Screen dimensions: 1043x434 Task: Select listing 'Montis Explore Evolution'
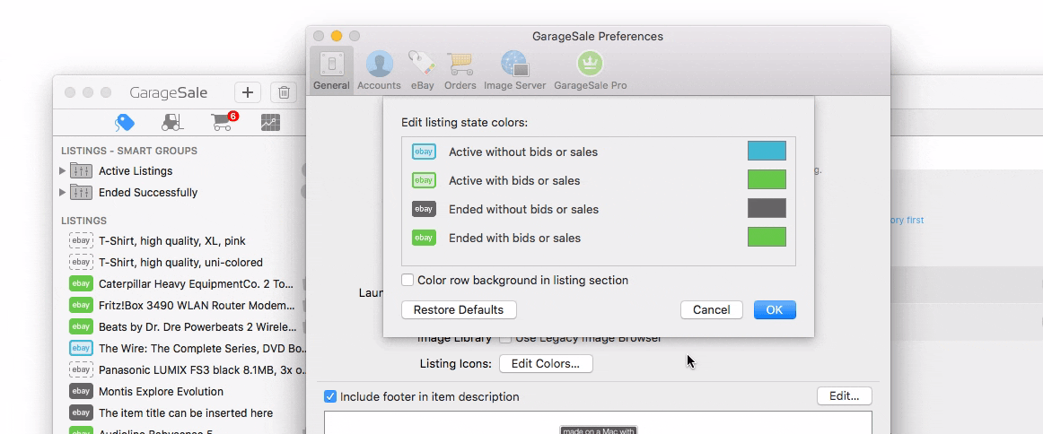coord(161,392)
